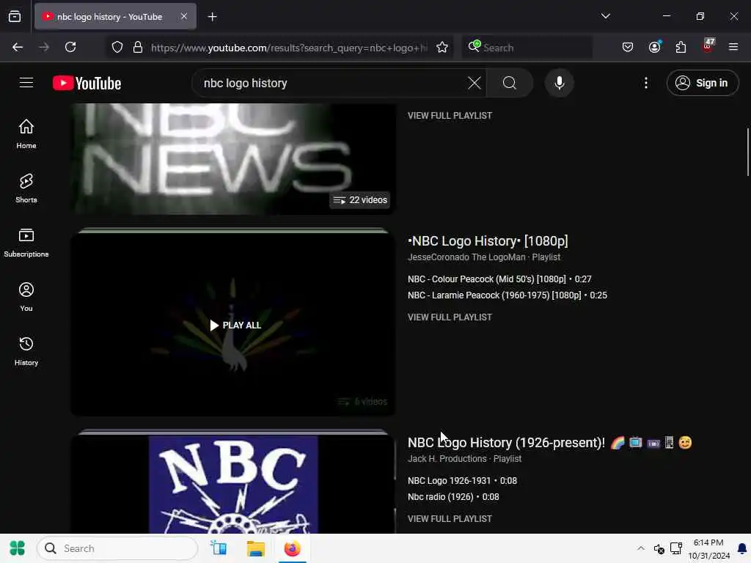Open the You section in sidebar
The height and width of the screenshot is (563, 751).
click(26, 297)
